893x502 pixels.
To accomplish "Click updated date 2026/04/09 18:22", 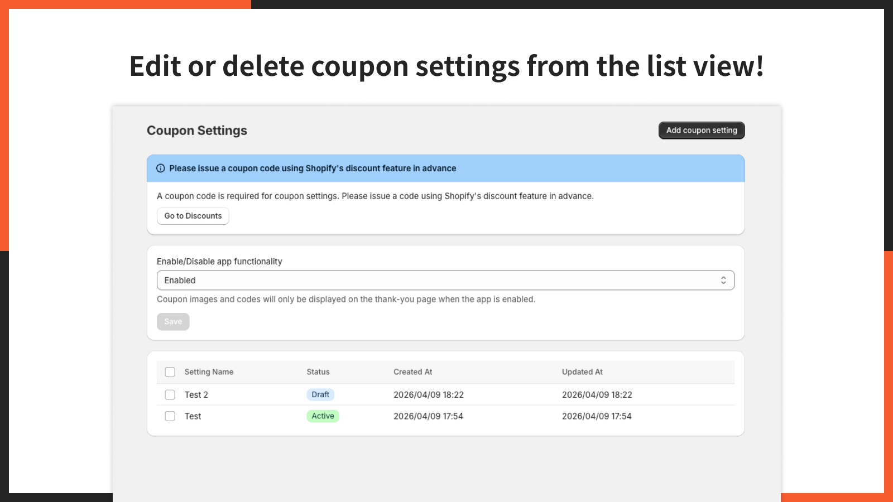I will click(x=597, y=395).
